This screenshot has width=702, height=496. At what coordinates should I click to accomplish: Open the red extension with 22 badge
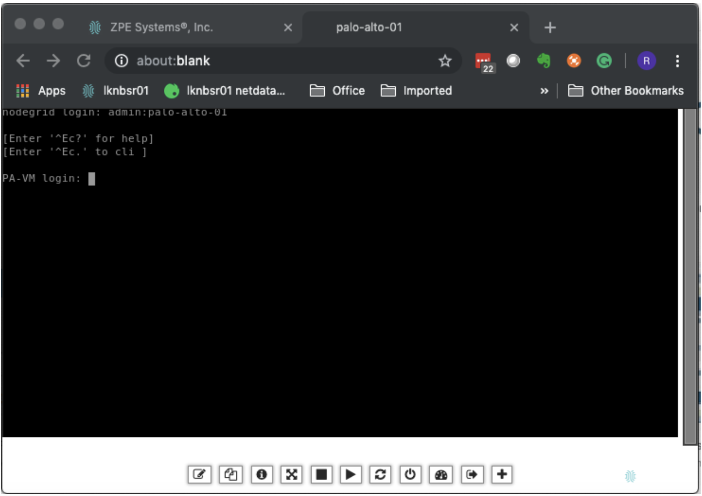click(485, 62)
